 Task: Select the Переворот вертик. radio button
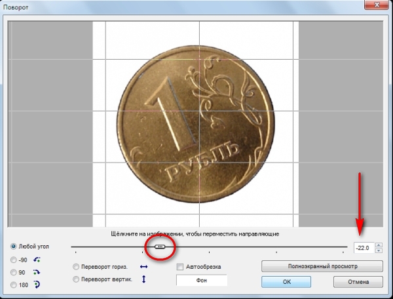tap(76, 279)
